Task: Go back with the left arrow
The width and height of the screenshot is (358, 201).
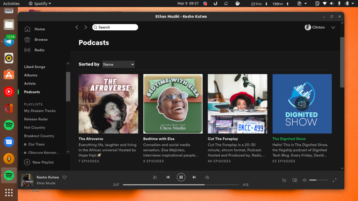Action: pyautogui.click(x=77, y=27)
